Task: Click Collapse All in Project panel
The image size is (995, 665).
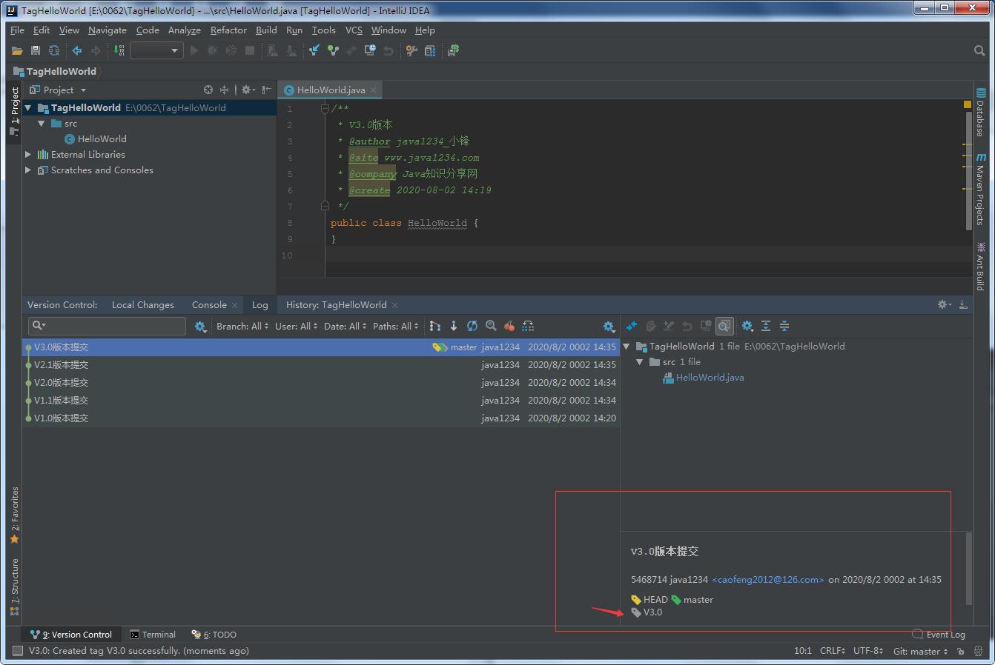Action: point(224,90)
